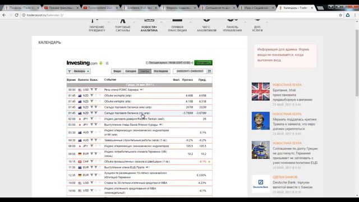Click speaker icon beside ЕЦБ Праэта speech
The image size is (359, 202).
coord(147,167)
